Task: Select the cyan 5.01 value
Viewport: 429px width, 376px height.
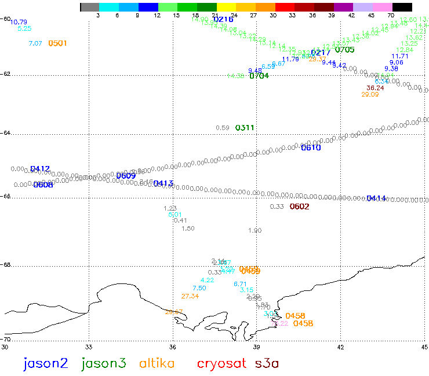Action: [x=175, y=215]
